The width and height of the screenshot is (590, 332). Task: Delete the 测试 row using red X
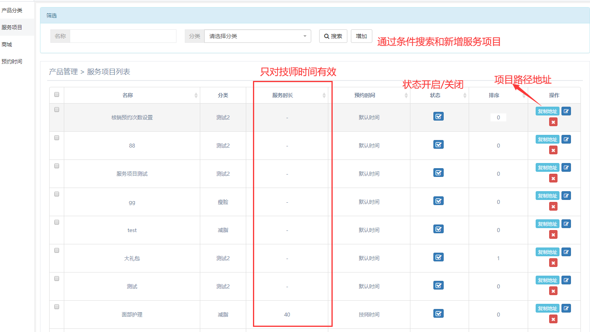pos(553,291)
